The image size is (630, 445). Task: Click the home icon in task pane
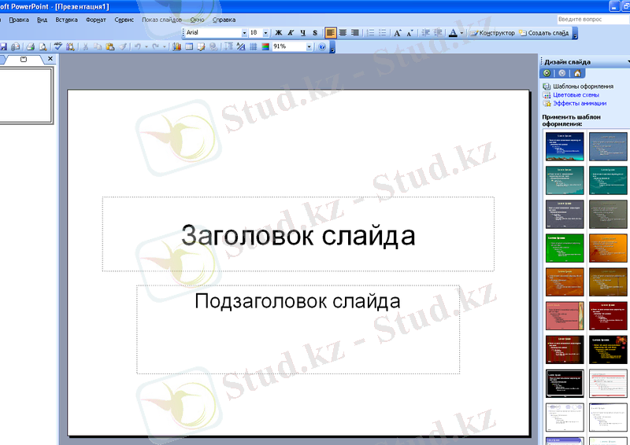(576, 73)
